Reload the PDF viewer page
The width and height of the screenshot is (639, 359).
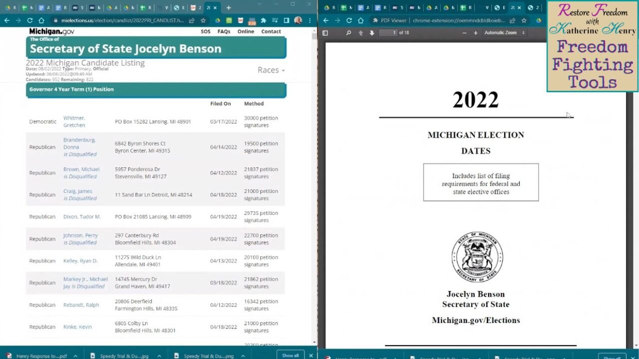[349, 20]
